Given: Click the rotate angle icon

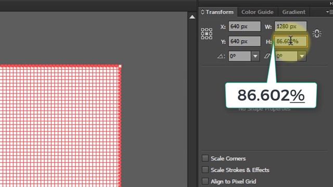Looking at the screenshot, I should (221, 56).
